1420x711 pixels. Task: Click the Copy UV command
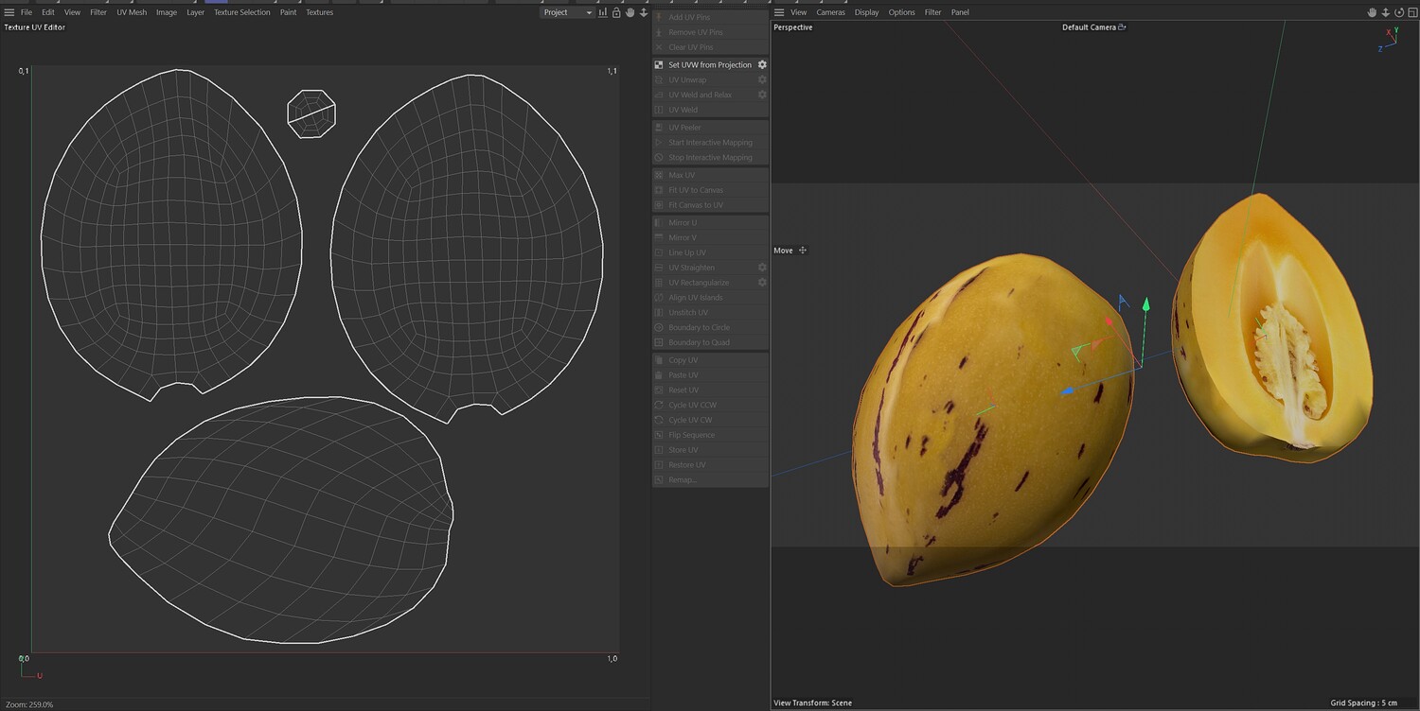click(x=710, y=360)
